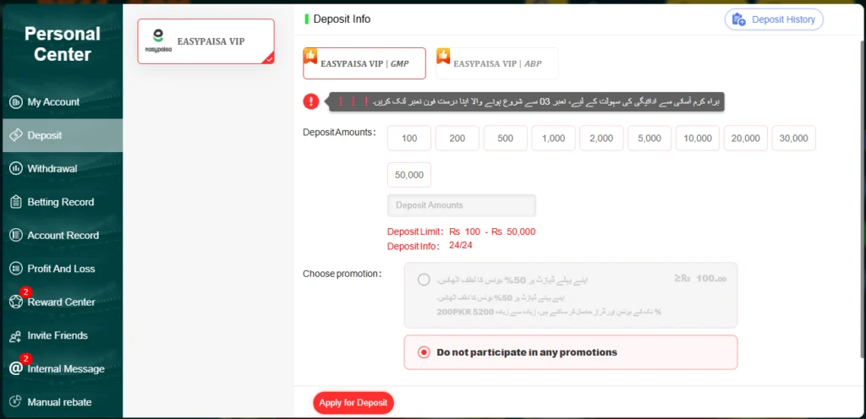Open Deposit History

coord(773,19)
